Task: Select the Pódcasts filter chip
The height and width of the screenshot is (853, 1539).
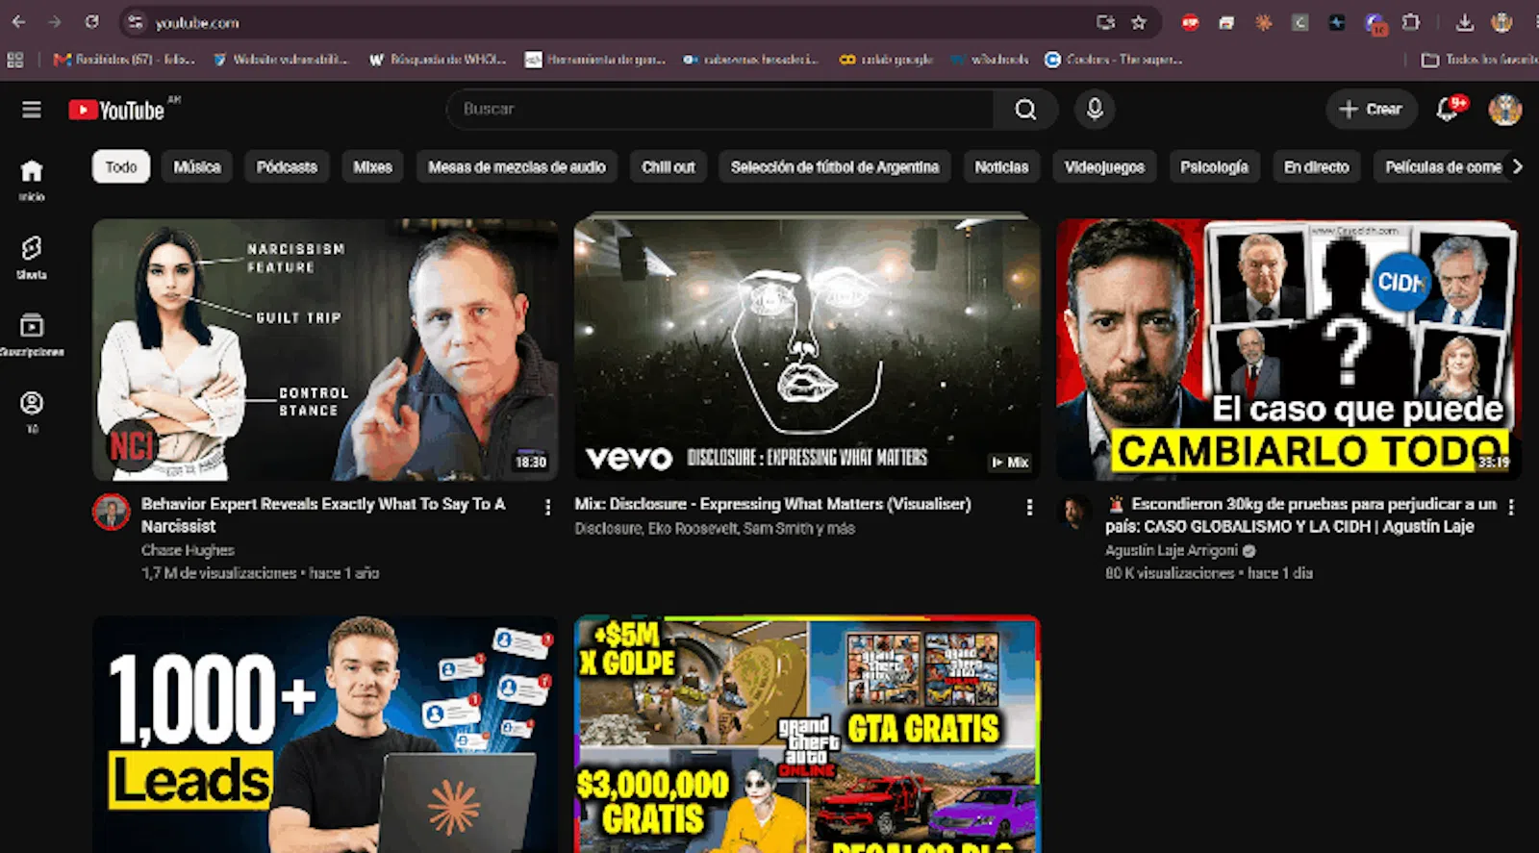Action: (x=287, y=166)
